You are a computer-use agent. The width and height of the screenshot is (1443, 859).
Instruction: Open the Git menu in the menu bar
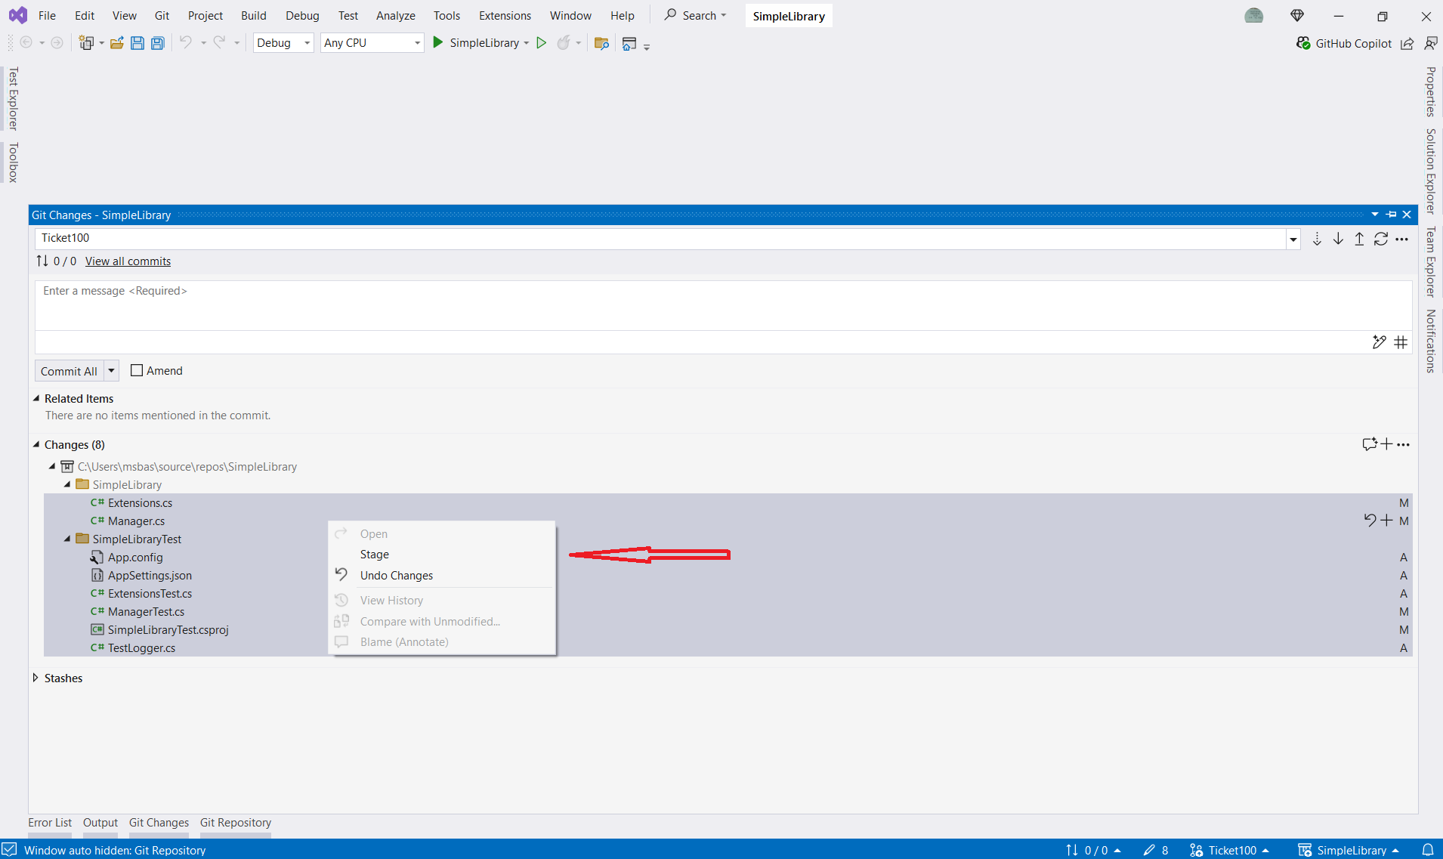tap(162, 15)
